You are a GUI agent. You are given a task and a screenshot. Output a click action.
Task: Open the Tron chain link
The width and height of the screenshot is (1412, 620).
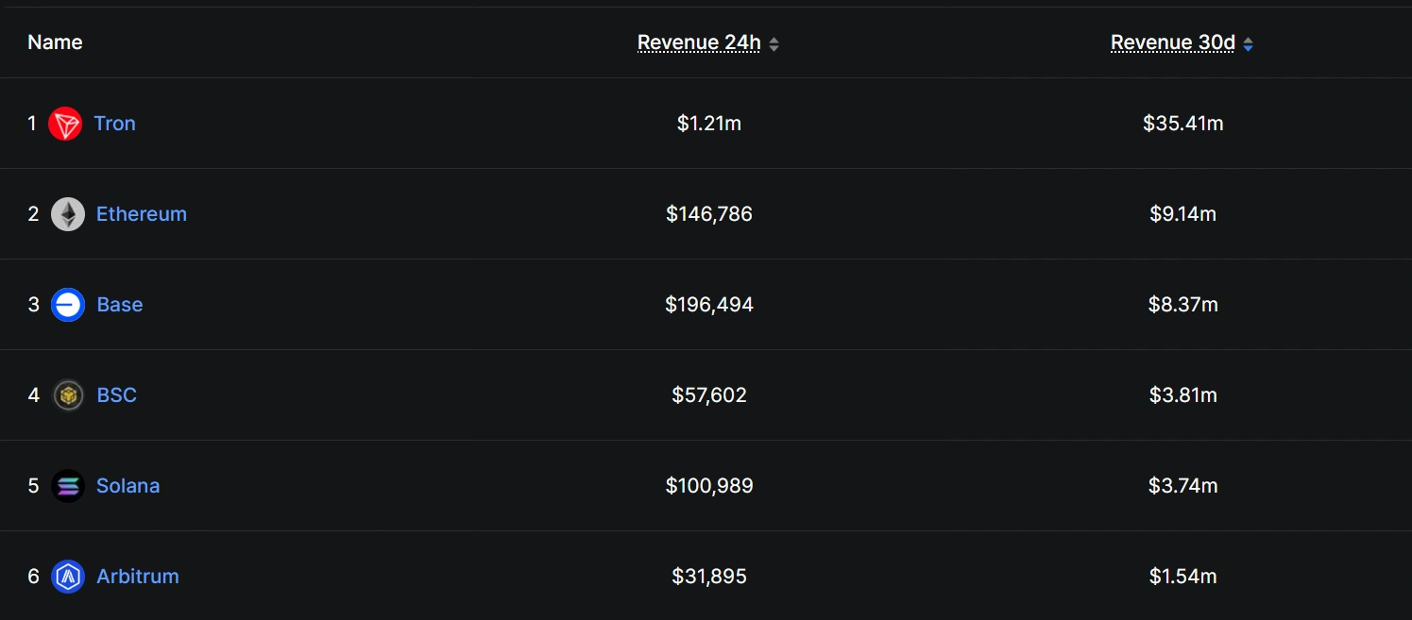[114, 124]
